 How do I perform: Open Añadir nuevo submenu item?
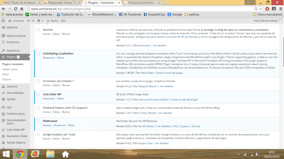tap(10, 69)
